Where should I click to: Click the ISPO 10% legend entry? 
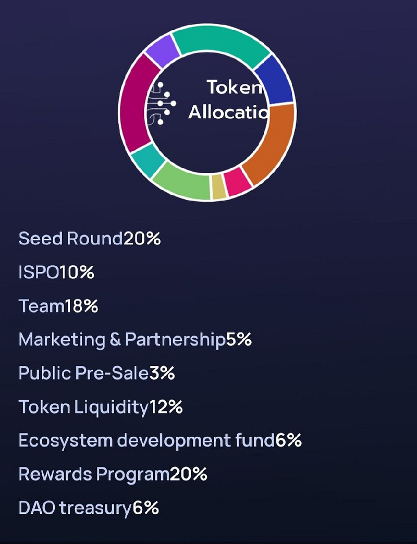(x=56, y=273)
